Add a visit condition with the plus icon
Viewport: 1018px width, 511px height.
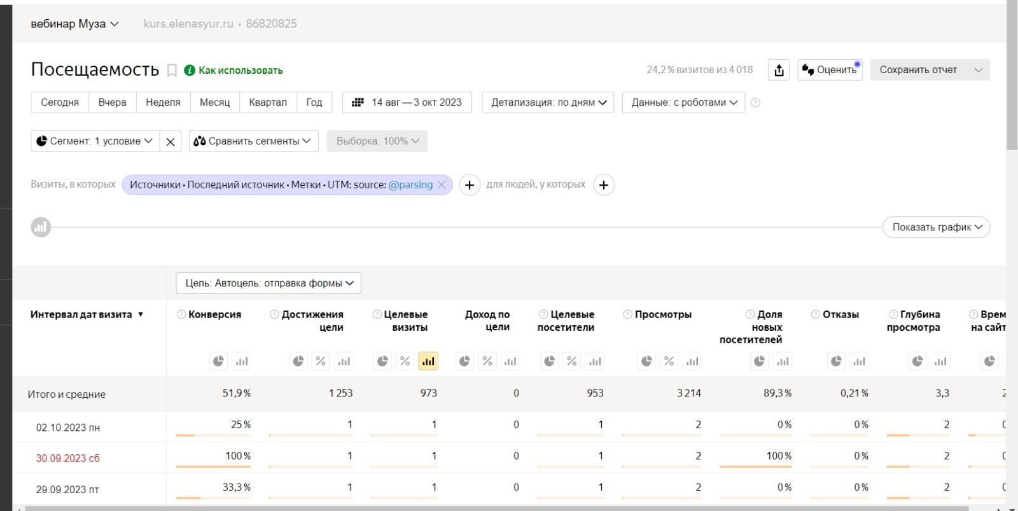470,185
